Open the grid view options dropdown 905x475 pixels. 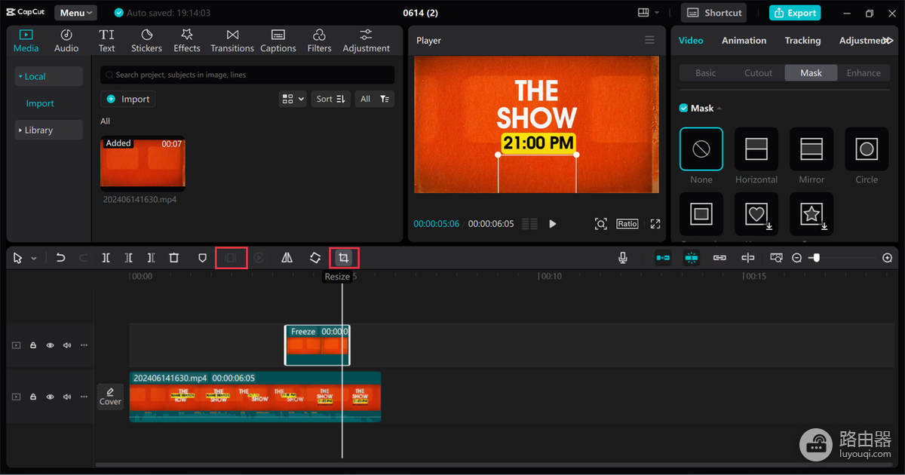293,99
